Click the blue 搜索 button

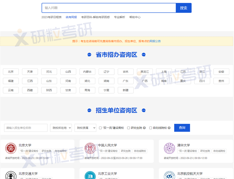184,8
